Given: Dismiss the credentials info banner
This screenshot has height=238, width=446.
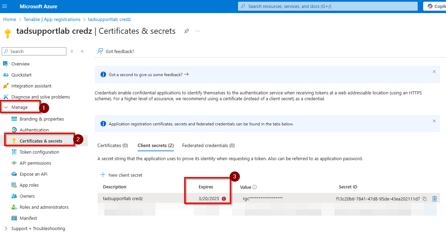Looking at the screenshot, I should pyautogui.click(x=434, y=121).
